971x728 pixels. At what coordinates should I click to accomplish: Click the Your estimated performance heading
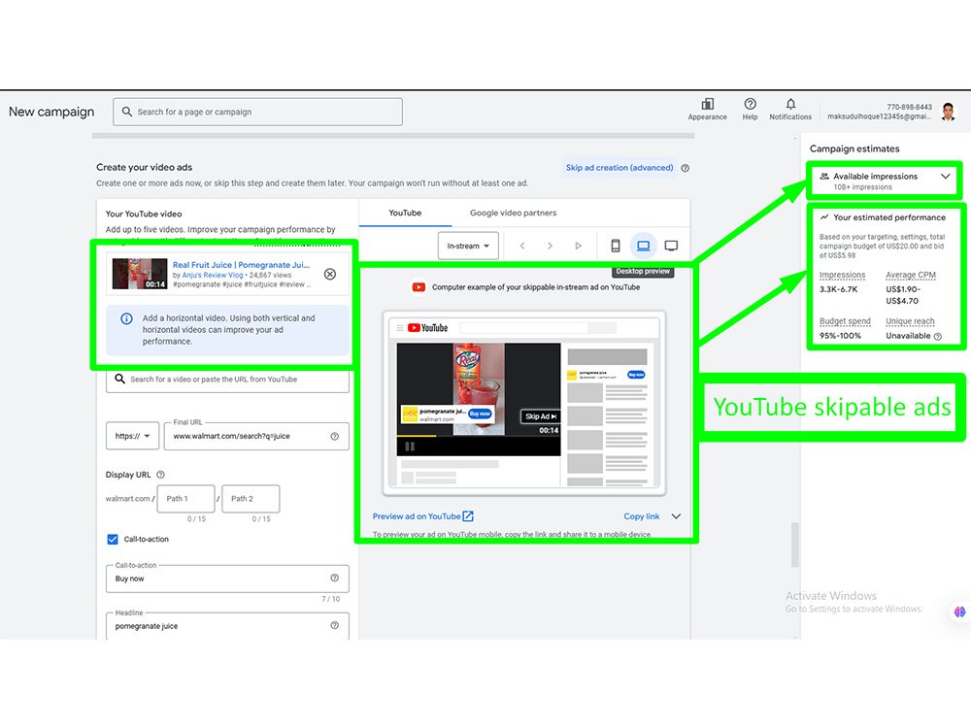pos(888,217)
